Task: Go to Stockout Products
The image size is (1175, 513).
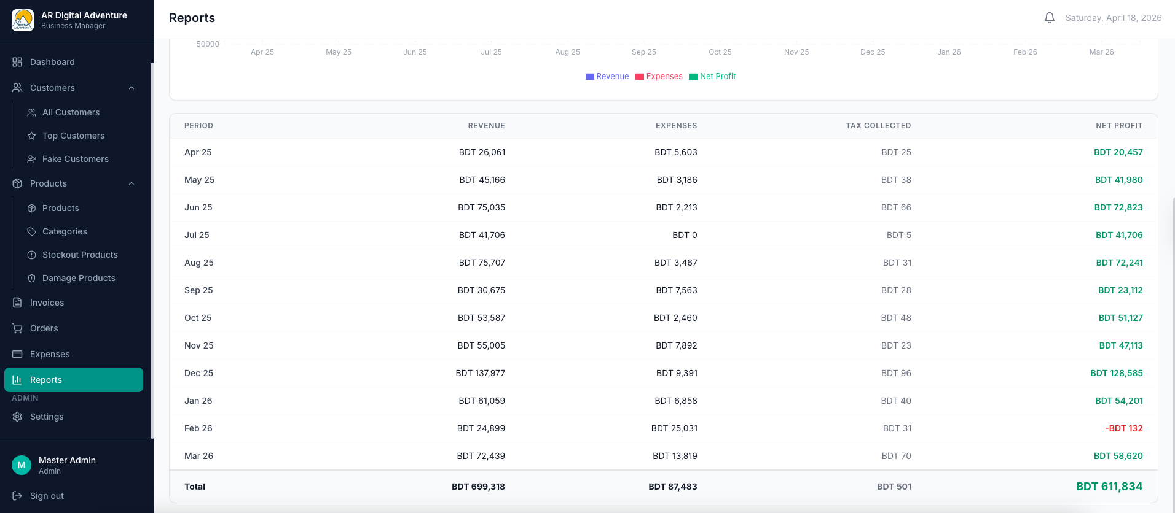Action: click(x=80, y=255)
